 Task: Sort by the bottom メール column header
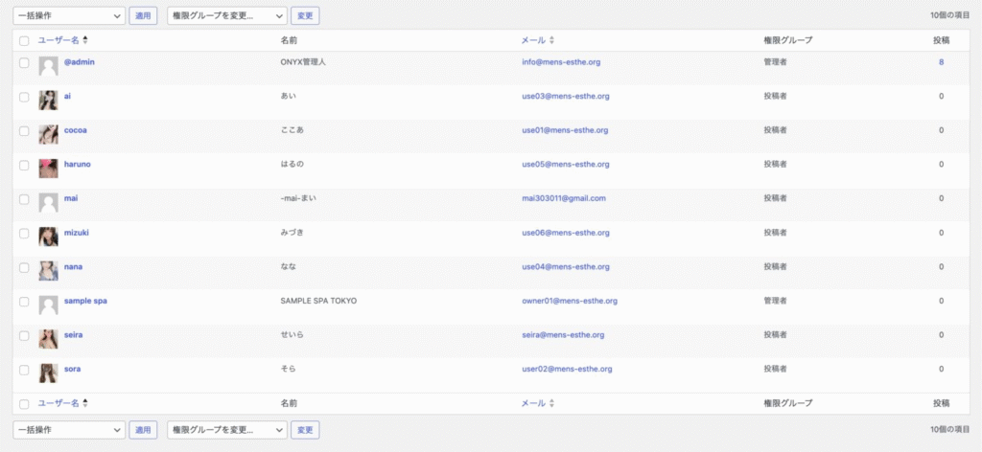coord(533,404)
